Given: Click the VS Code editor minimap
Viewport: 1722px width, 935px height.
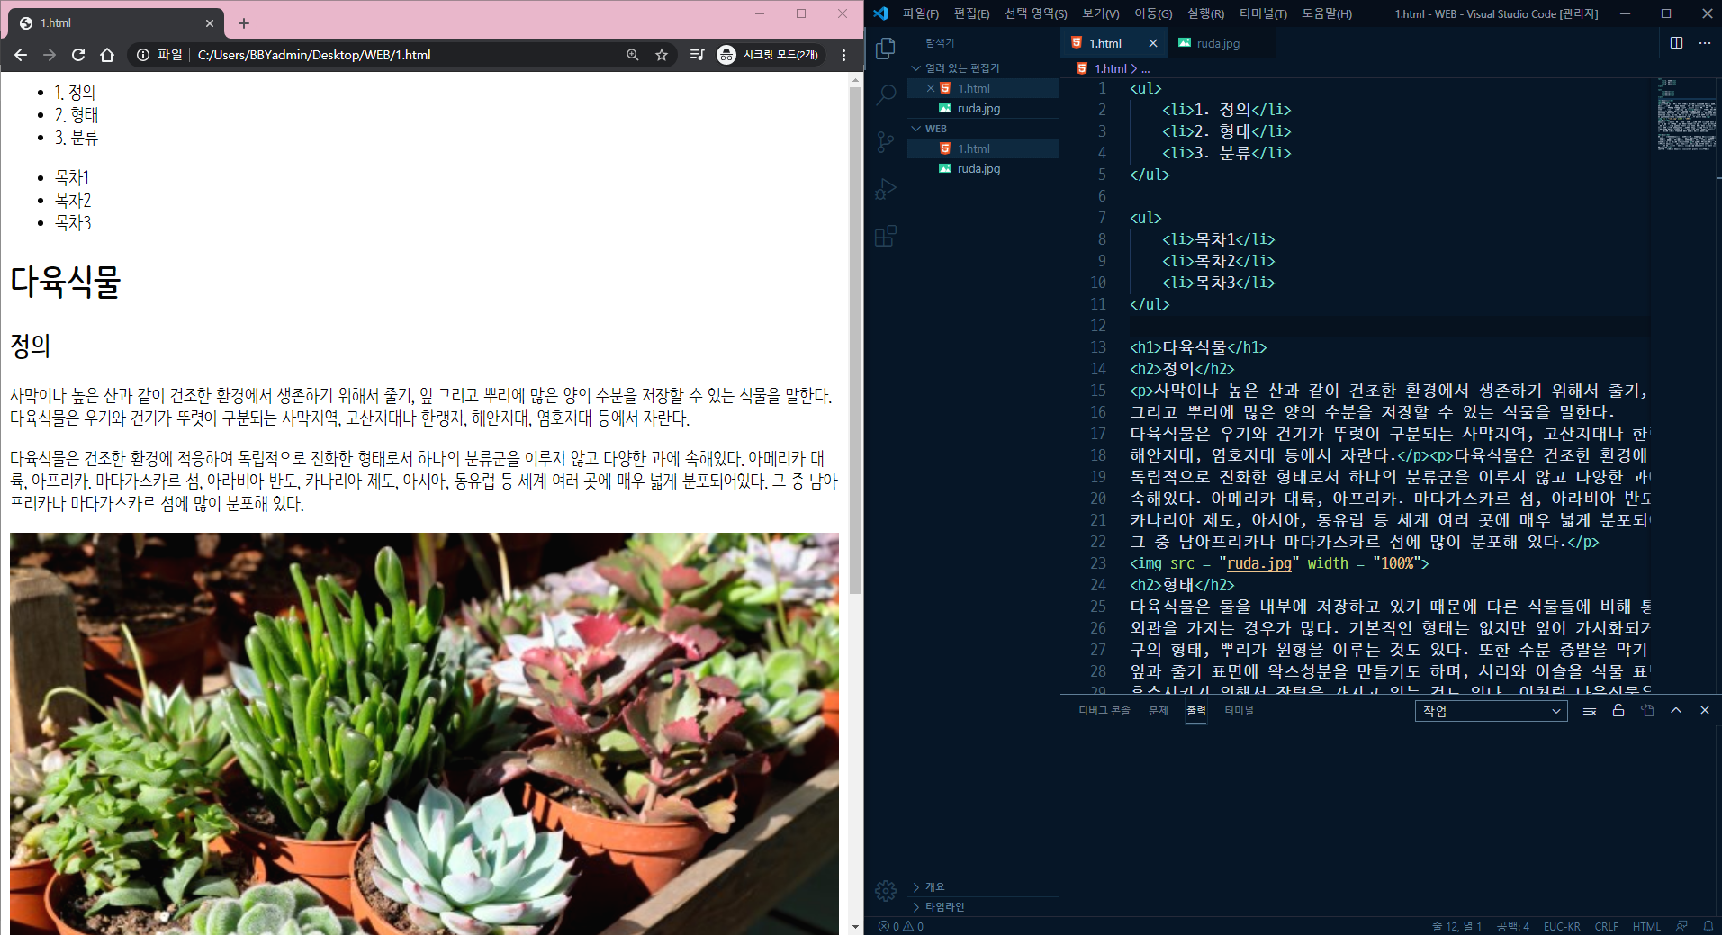Looking at the screenshot, I should click(1687, 115).
